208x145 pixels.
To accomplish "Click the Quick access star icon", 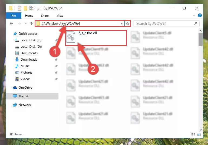I will 15,34.
